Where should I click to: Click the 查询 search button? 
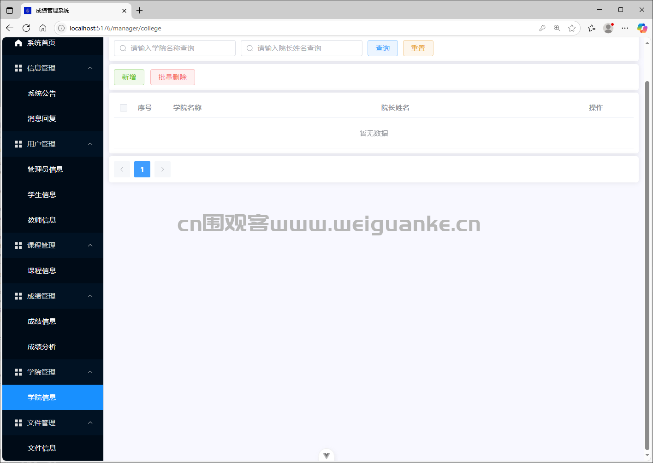(383, 48)
